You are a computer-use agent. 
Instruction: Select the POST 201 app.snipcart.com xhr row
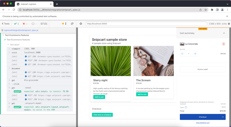click(x=40, y=96)
